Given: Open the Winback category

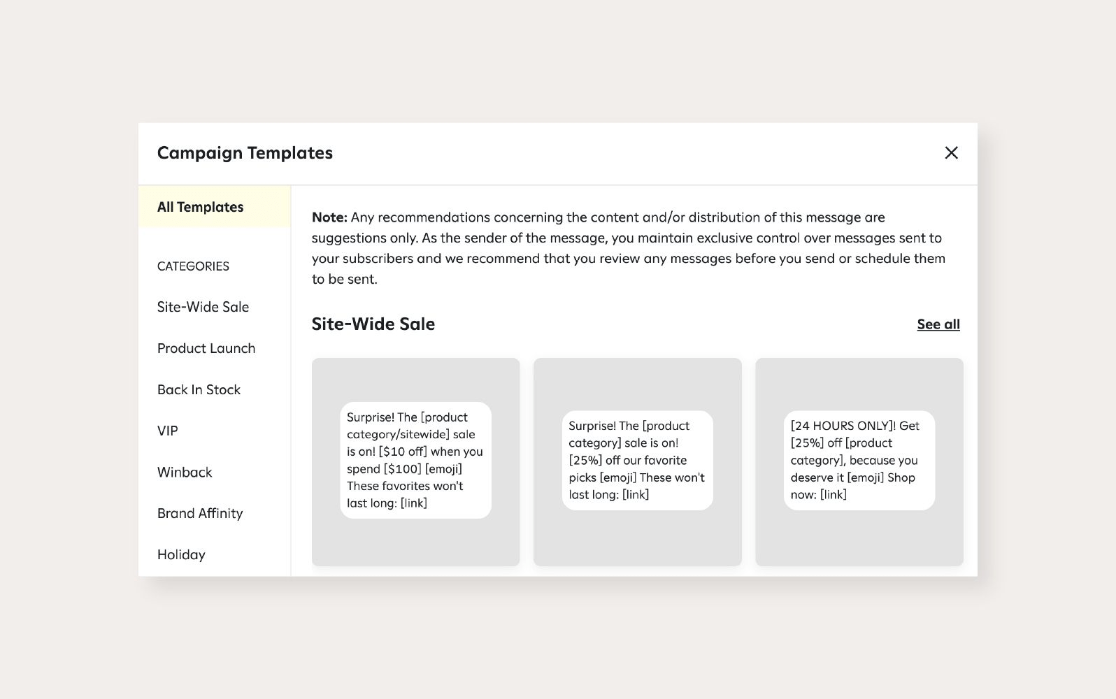Looking at the screenshot, I should [185, 472].
